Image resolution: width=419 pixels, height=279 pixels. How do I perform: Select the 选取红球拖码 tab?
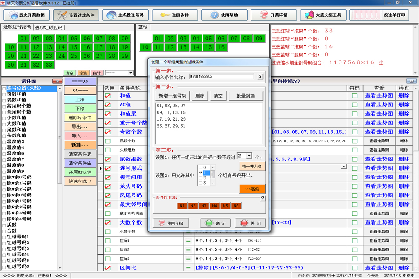(17, 27)
